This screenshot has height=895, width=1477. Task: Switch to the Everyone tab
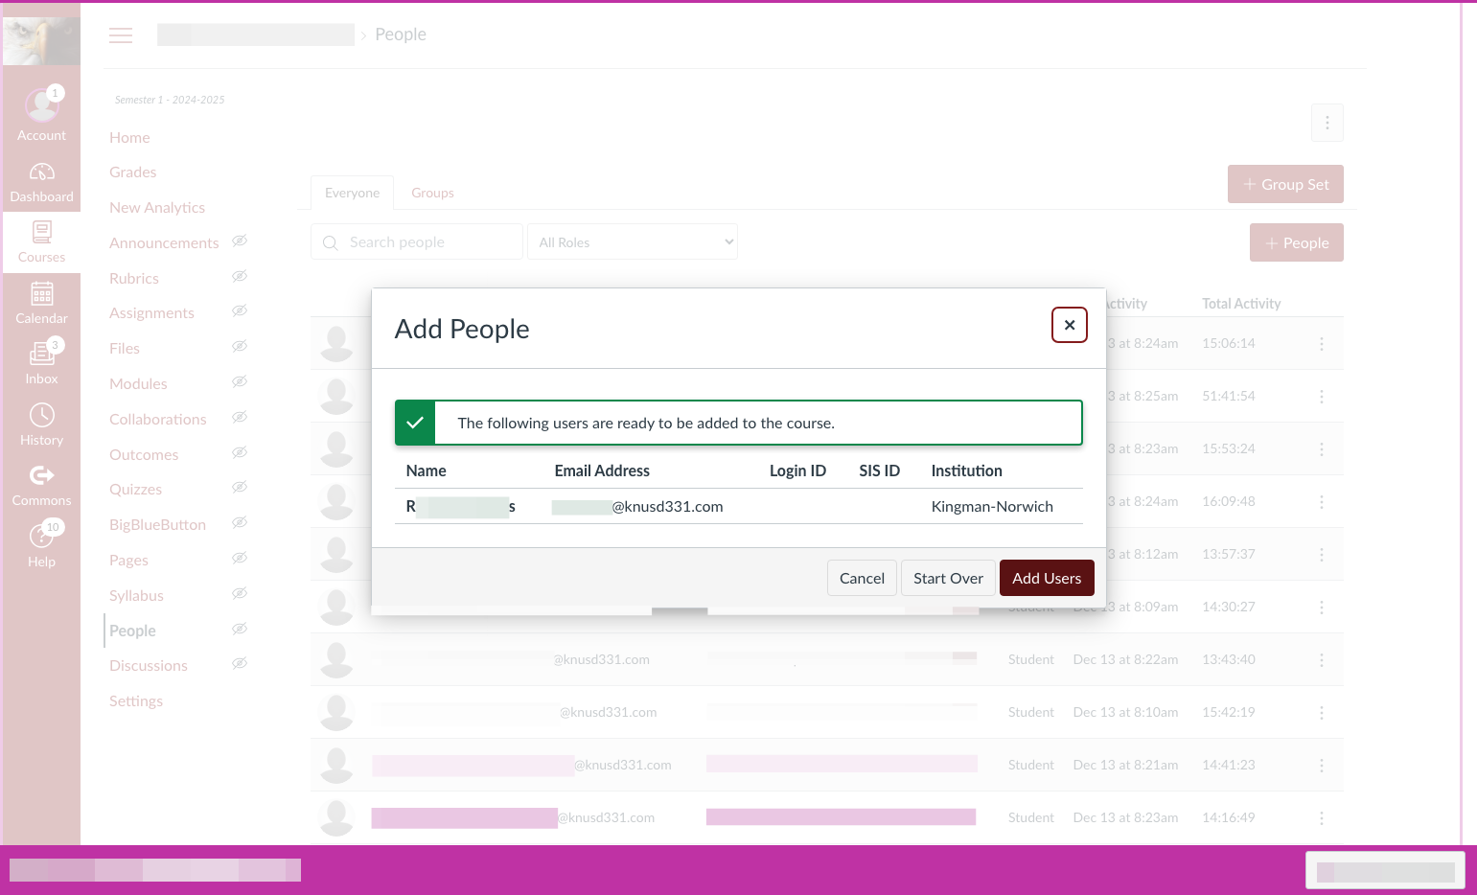coord(352,193)
